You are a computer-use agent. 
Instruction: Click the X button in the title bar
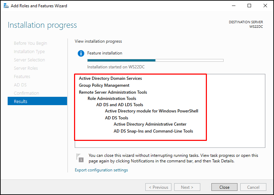click(265, 6)
